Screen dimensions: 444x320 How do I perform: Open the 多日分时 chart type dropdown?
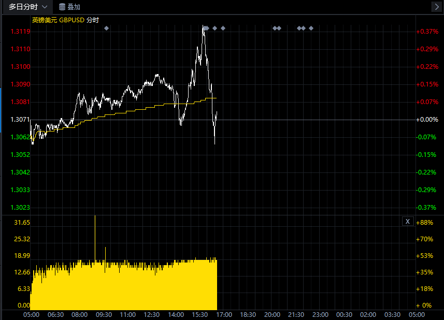(28, 7)
